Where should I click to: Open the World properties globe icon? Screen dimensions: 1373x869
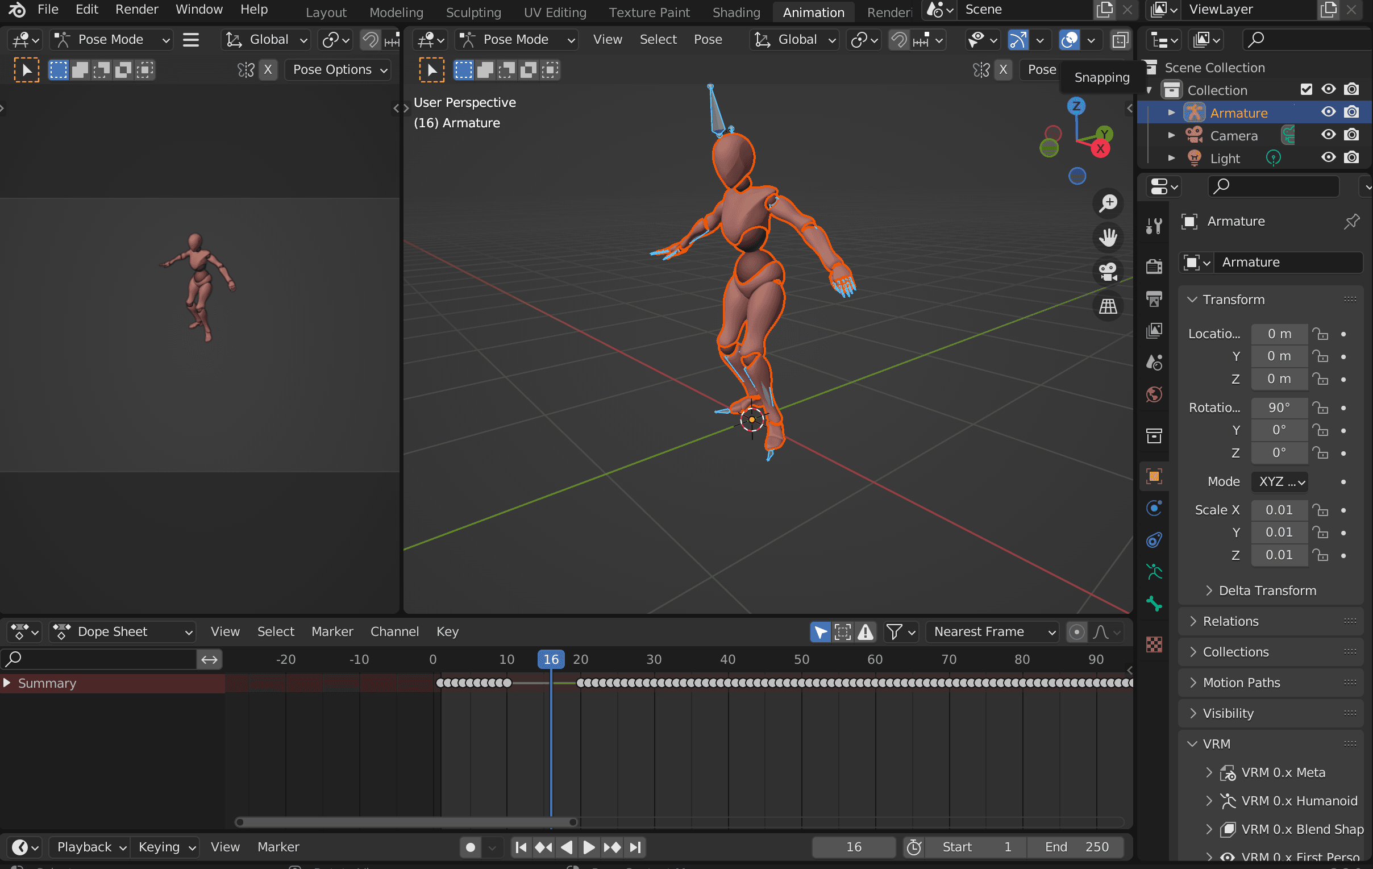point(1154,394)
